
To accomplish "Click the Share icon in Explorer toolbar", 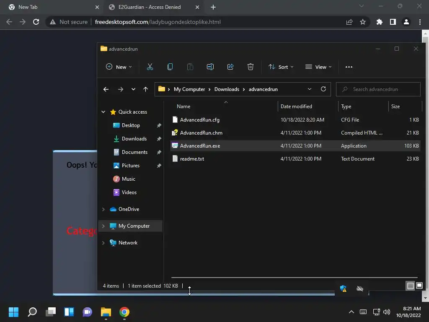I will pyautogui.click(x=230, y=67).
